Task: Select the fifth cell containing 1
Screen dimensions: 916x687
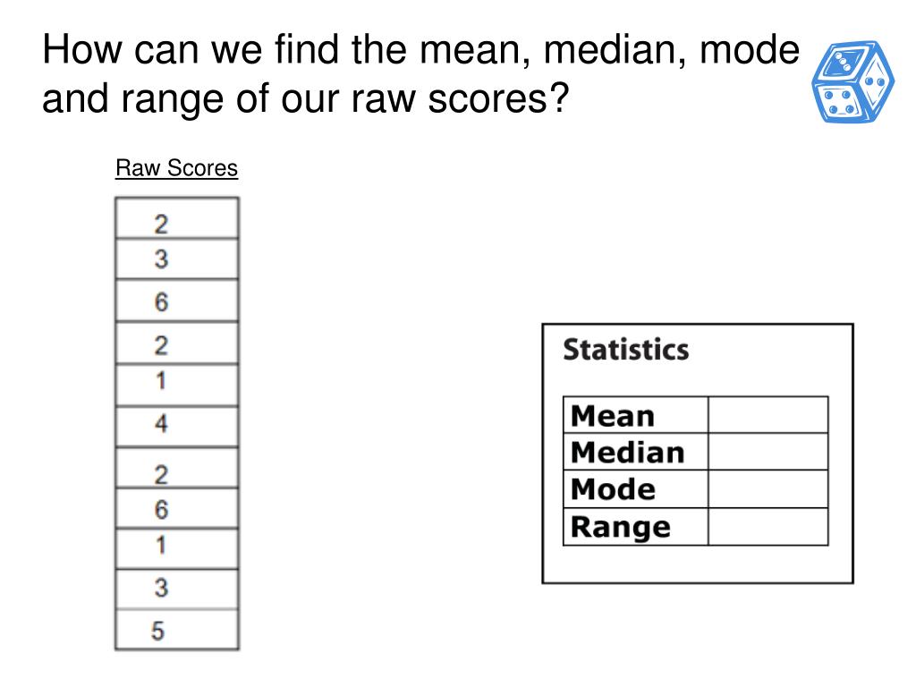Action: point(177,385)
